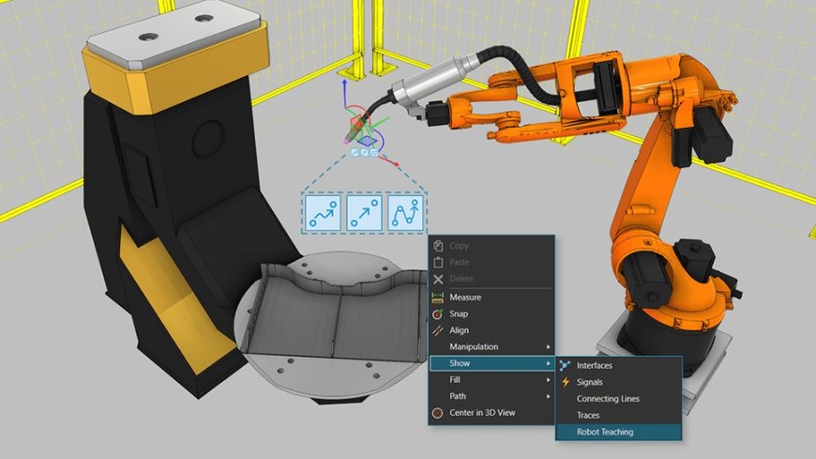
Task: Click the Interfaces connector icon
Action: pyautogui.click(x=566, y=365)
